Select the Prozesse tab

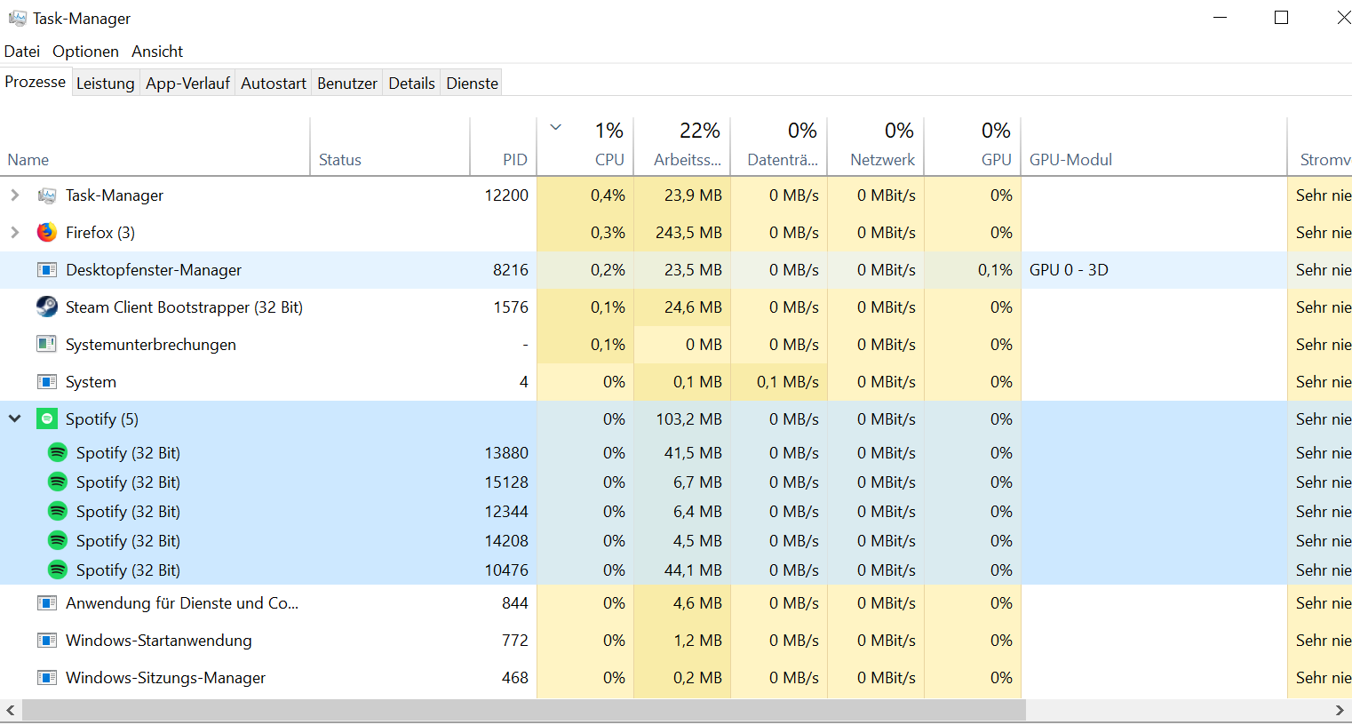tap(36, 82)
